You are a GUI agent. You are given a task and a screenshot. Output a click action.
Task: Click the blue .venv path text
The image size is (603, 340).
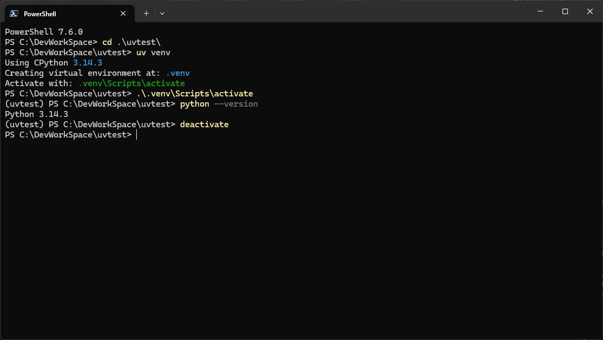tap(177, 73)
